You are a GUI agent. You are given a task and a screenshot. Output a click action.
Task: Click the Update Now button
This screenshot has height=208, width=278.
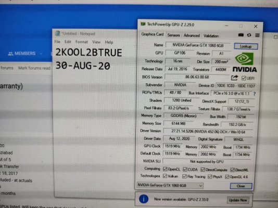238,200
